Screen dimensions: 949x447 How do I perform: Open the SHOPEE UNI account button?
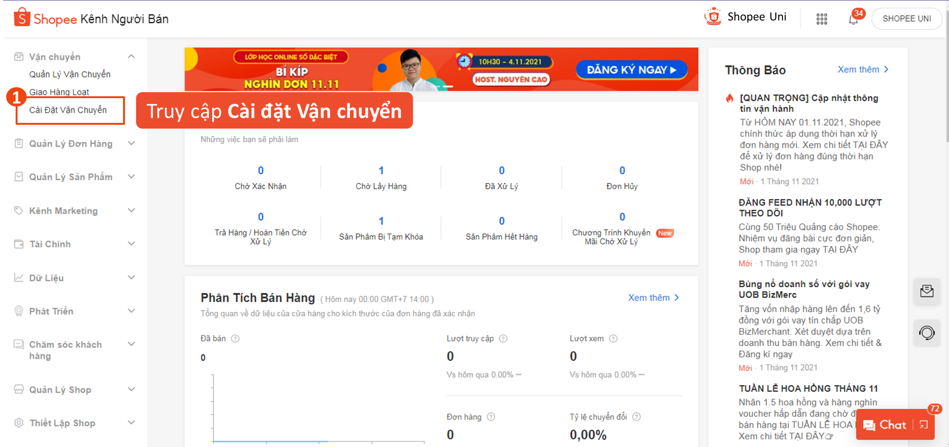click(x=907, y=19)
